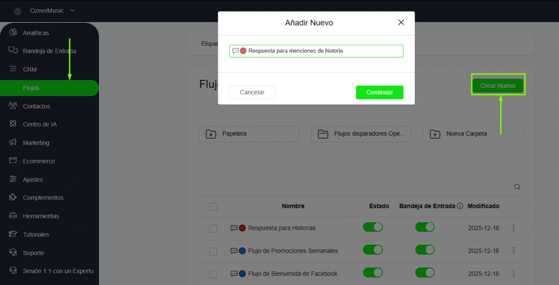Click the Contactos people icon
Viewport: 559px width, 285px height.
[13, 106]
